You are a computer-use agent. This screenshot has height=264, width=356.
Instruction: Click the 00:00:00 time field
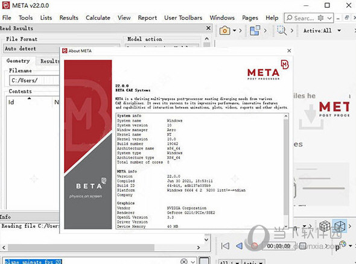[279, 246]
